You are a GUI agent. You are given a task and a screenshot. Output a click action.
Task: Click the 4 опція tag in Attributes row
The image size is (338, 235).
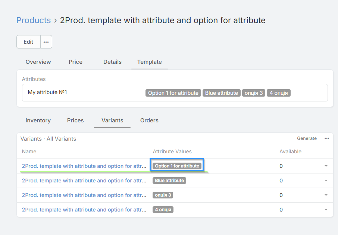click(278, 93)
